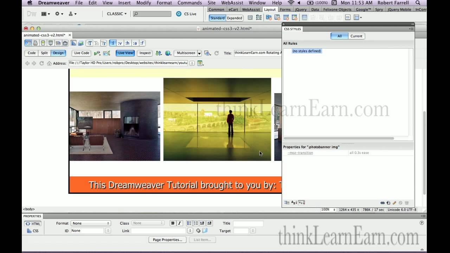This screenshot has width=450, height=253.
Task: Open the 100% zoom level dropdown
Action: point(328,210)
